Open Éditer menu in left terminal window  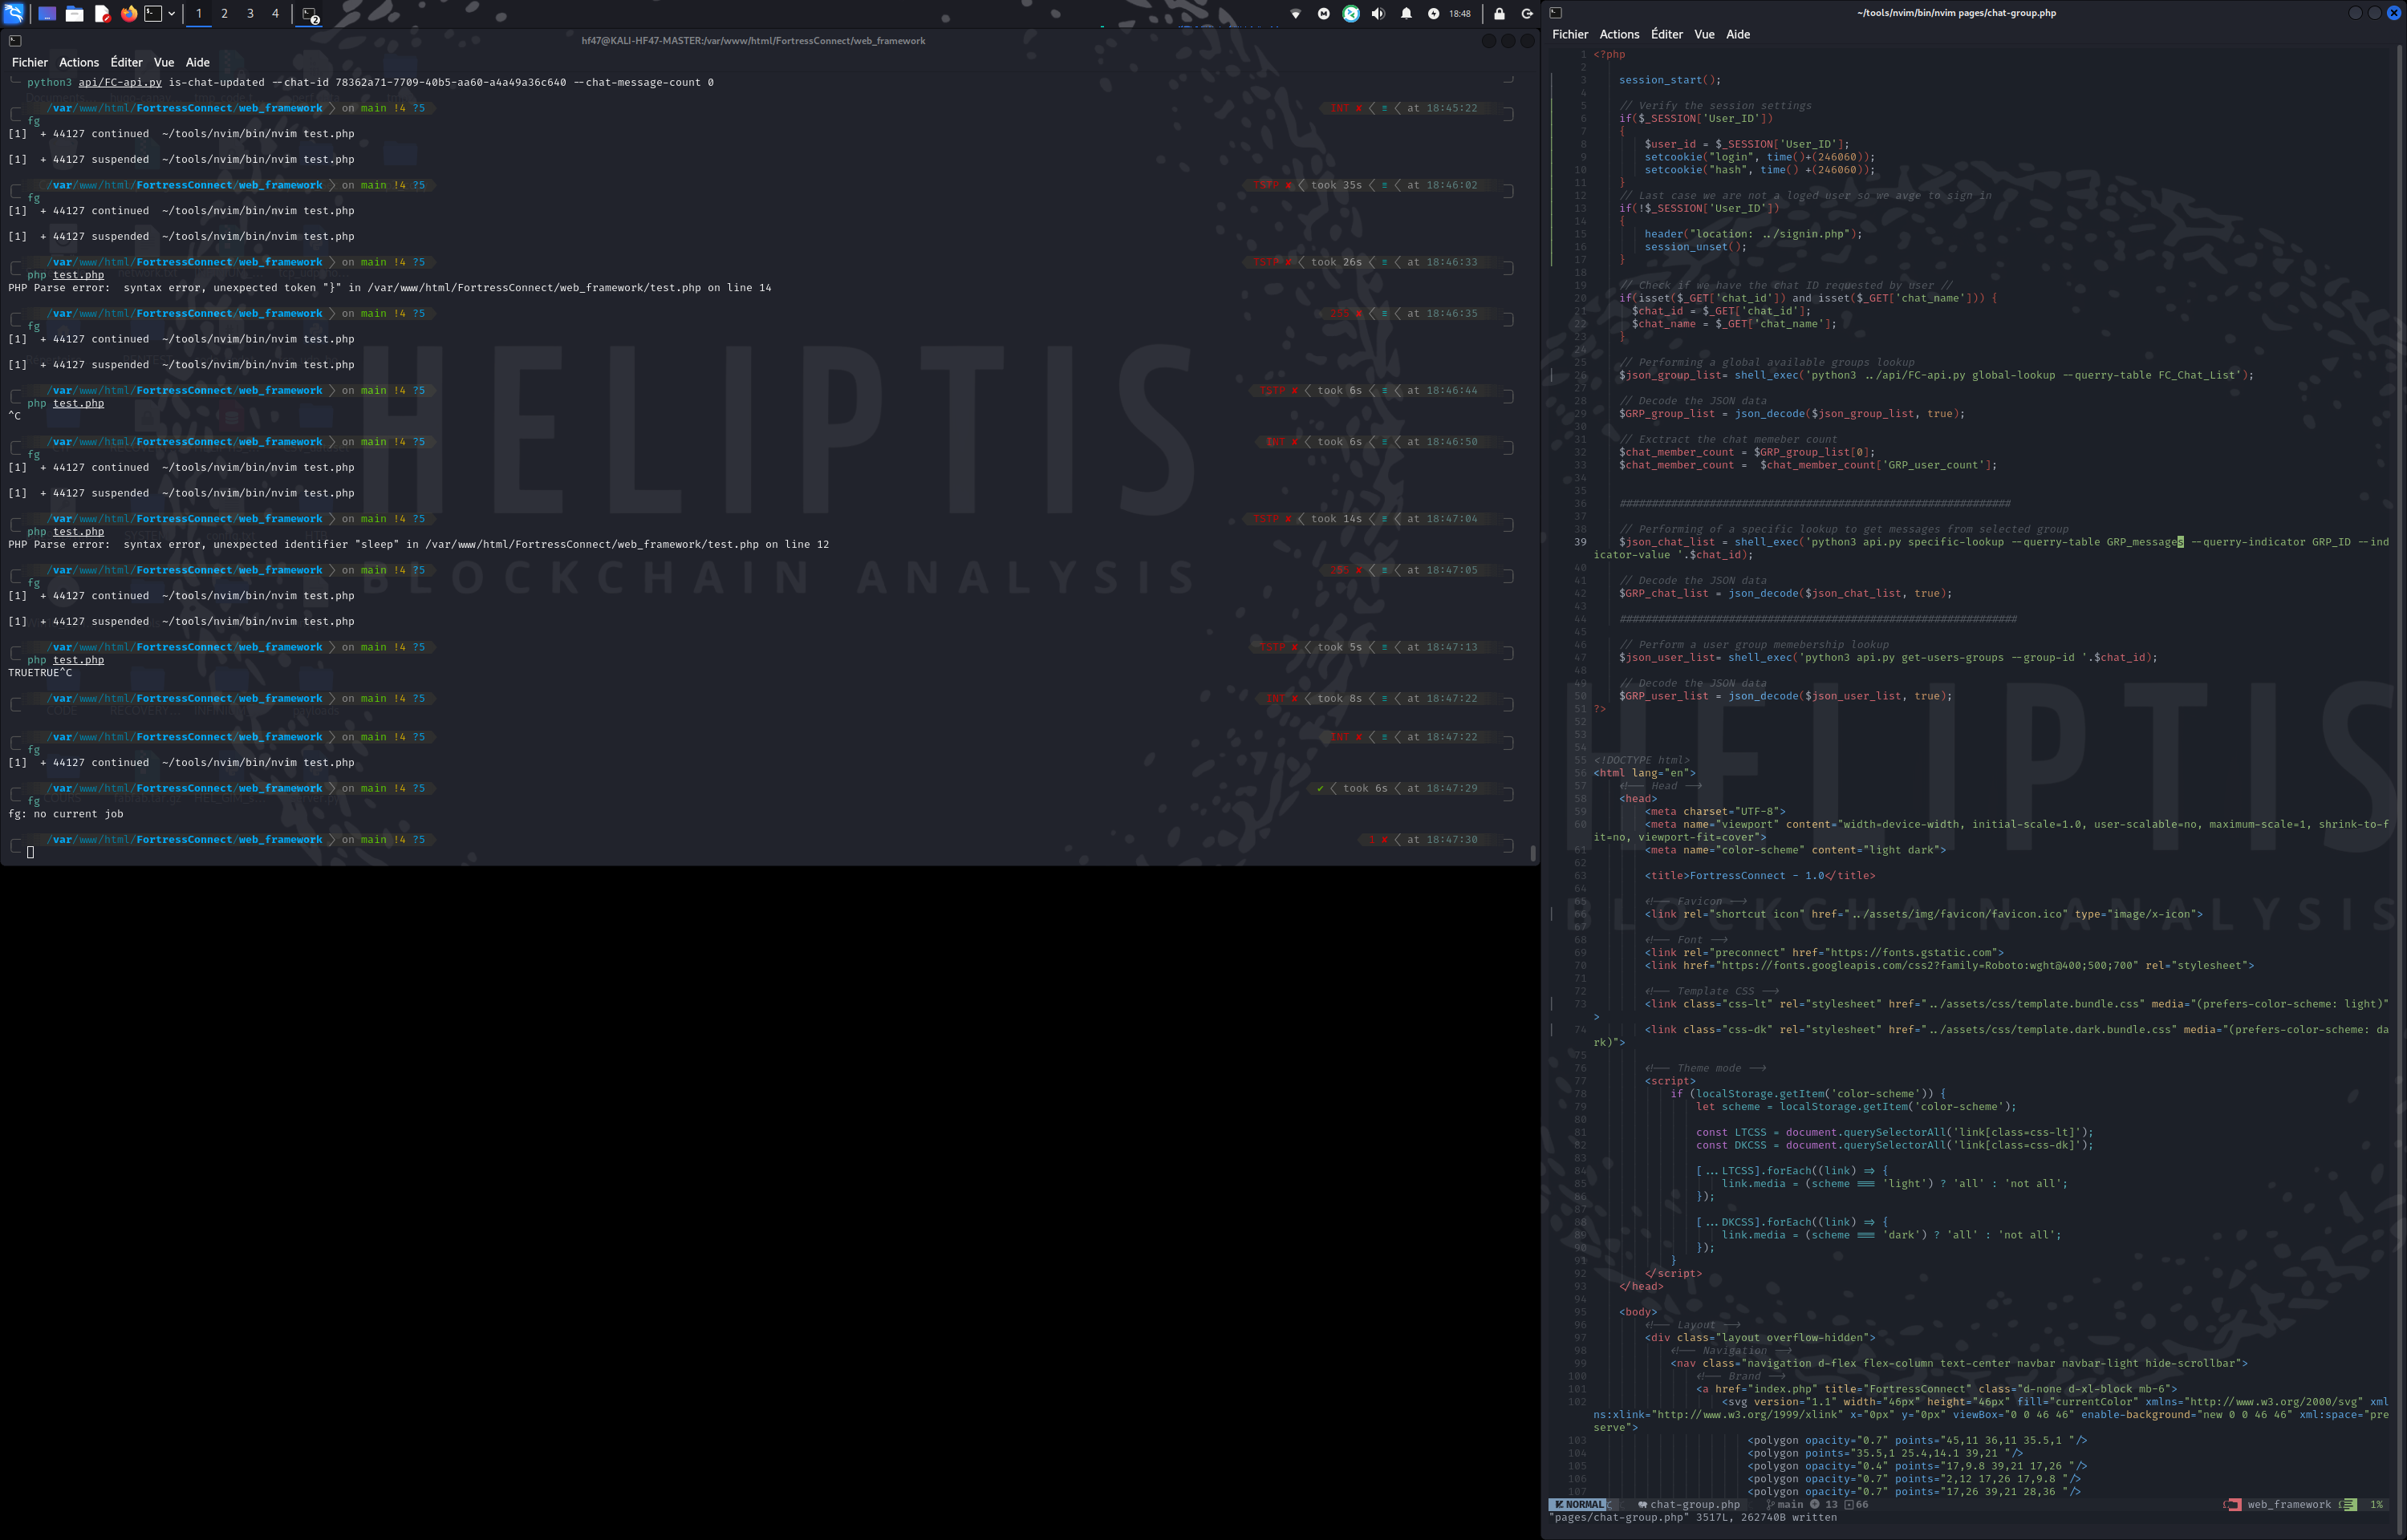tap(127, 62)
